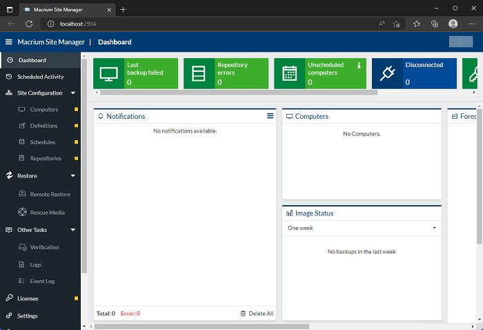Open Settings from the sidebar
483x330 pixels.
pyautogui.click(x=28, y=316)
